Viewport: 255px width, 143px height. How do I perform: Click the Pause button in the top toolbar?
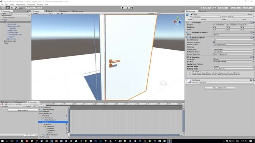[127, 8]
